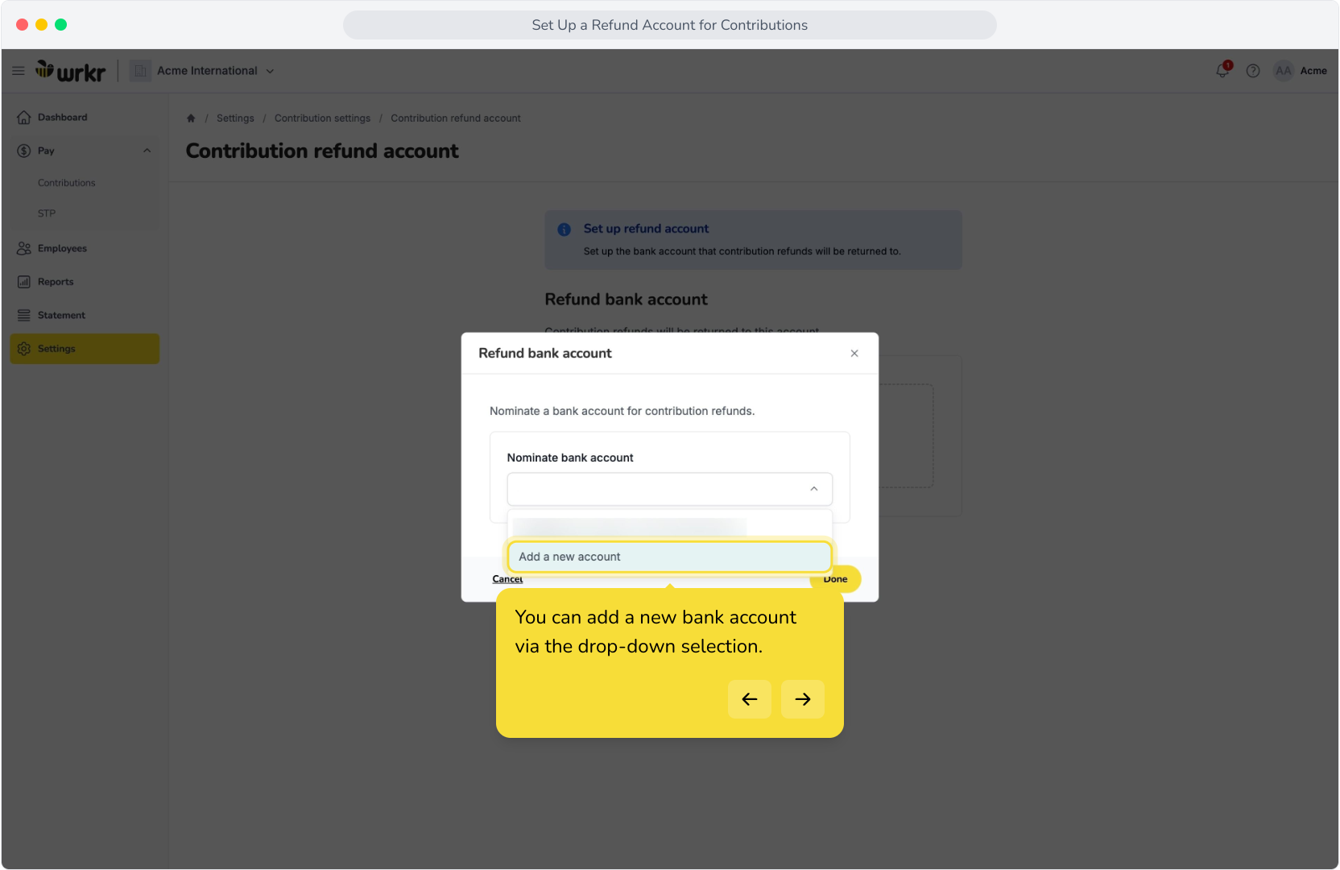The width and height of the screenshot is (1340, 870).
Task: Open Settings in the sidebar
Action: click(85, 349)
